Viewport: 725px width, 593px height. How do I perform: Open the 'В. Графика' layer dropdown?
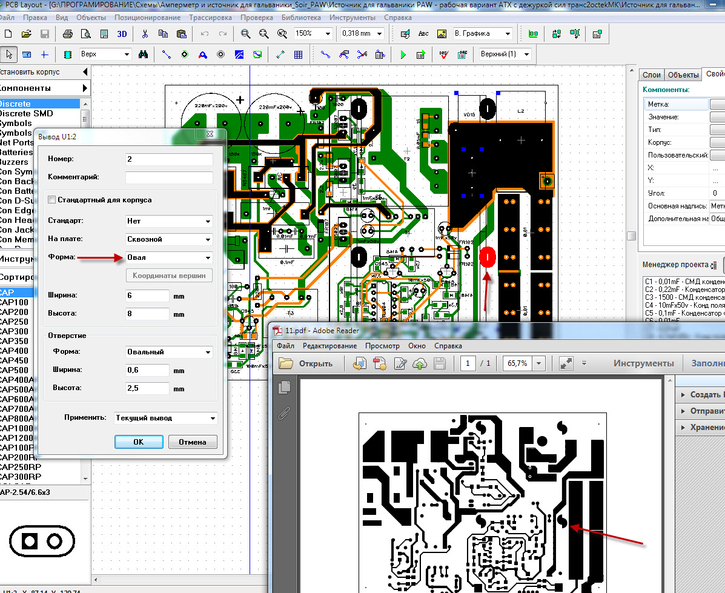483,34
